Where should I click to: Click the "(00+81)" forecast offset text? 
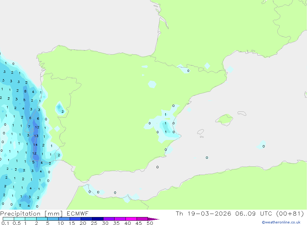click(x=290, y=213)
